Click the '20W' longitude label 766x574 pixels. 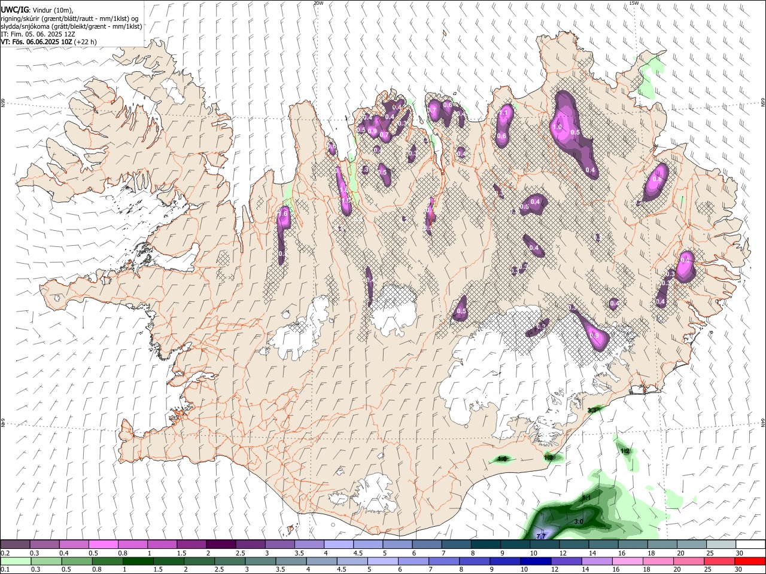point(318,3)
